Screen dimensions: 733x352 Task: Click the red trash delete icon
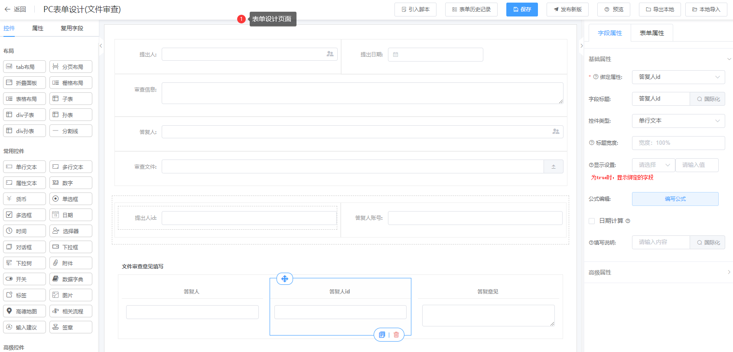click(396, 335)
